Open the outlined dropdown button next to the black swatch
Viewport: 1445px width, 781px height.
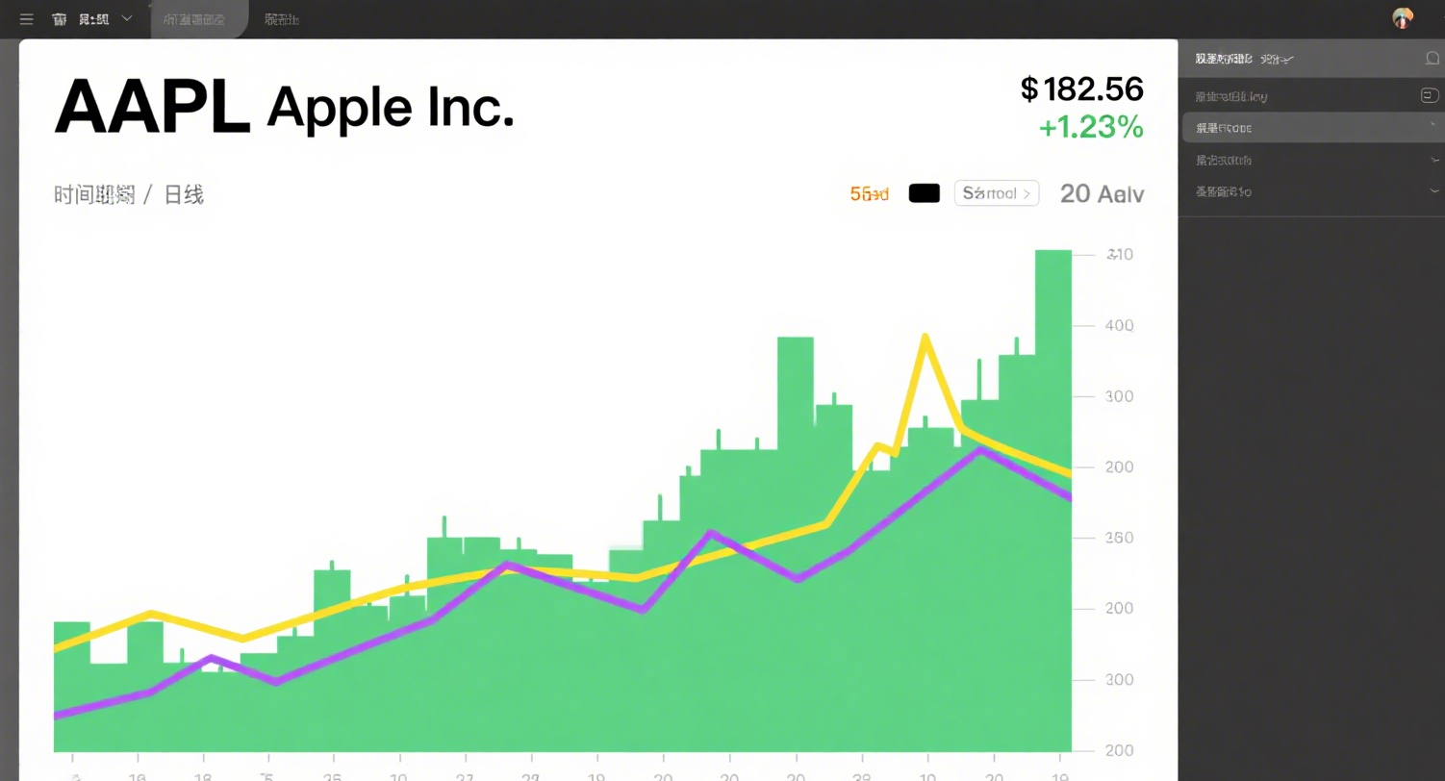pyautogui.click(x=997, y=193)
